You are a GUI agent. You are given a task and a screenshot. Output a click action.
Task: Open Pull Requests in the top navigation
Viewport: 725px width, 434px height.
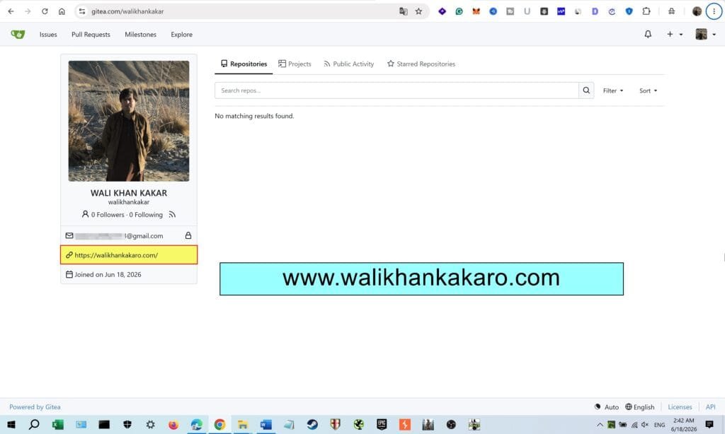click(x=91, y=34)
